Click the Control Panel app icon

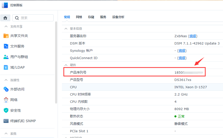click(5, 5)
